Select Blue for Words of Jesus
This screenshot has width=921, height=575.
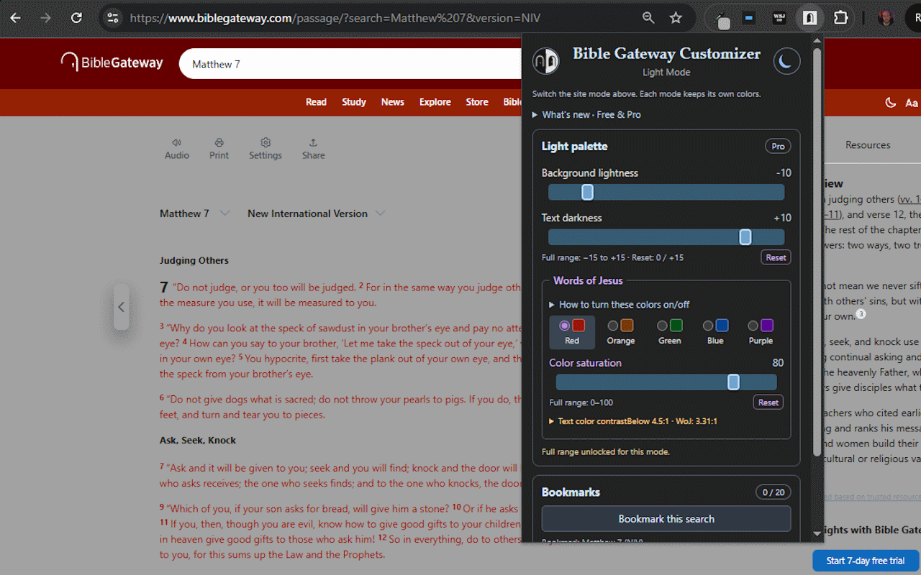pyautogui.click(x=715, y=332)
